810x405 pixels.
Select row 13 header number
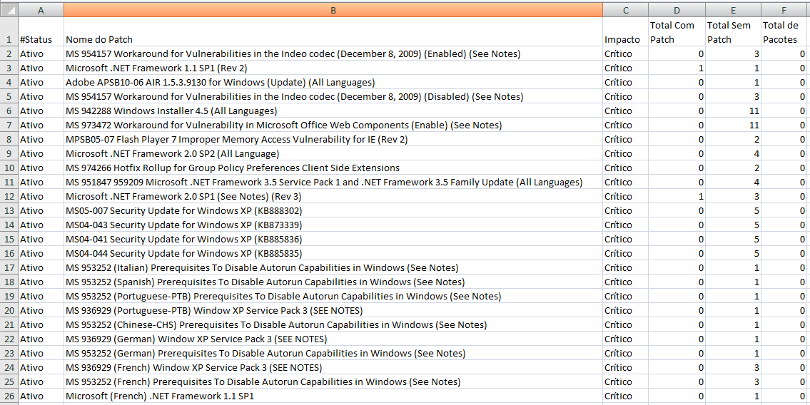click(x=9, y=210)
